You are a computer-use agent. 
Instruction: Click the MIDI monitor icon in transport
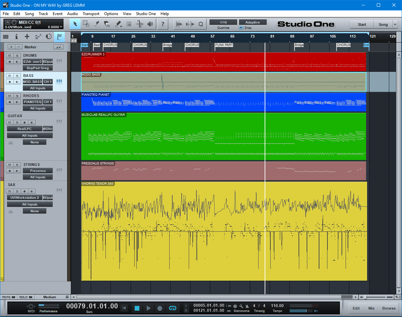[x=31, y=306]
